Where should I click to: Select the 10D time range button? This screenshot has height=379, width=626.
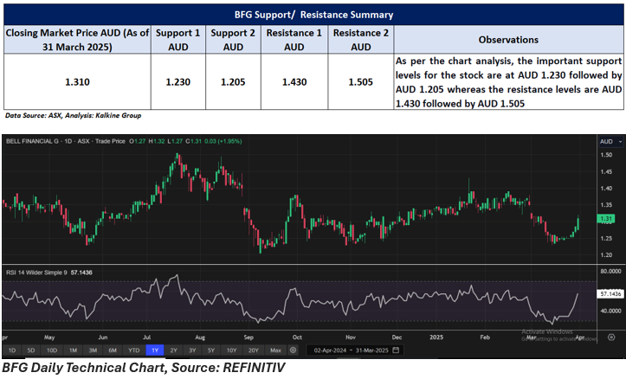(x=52, y=350)
